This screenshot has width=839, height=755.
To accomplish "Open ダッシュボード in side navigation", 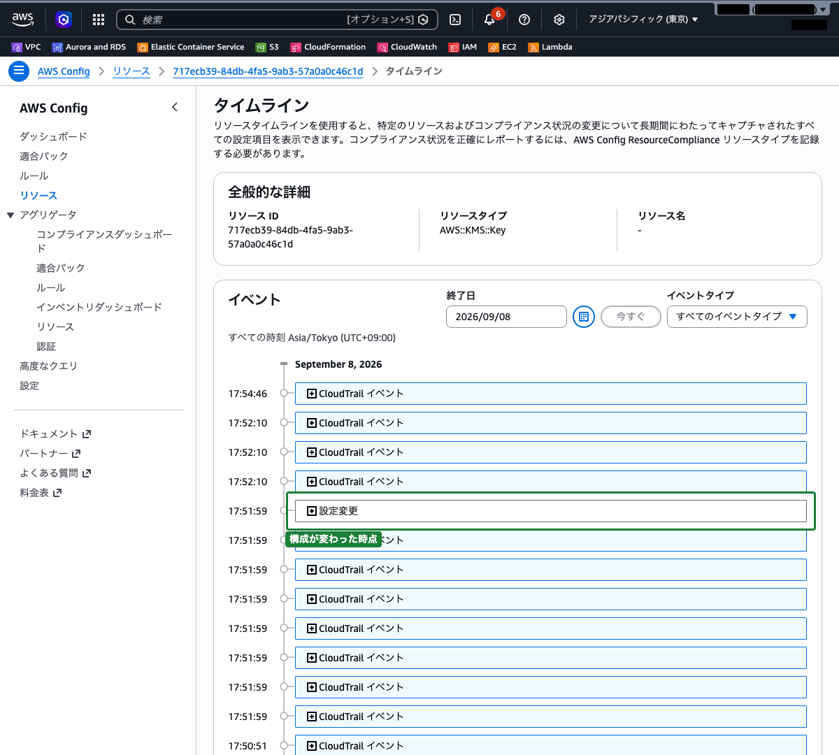I will click(x=53, y=136).
